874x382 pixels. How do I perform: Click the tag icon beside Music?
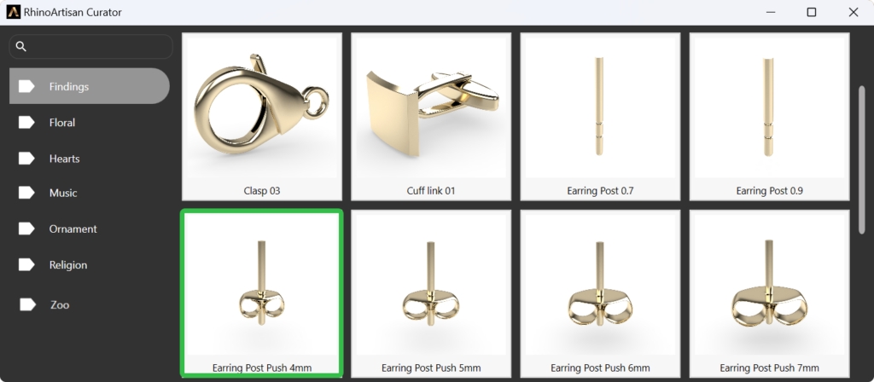tap(26, 193)
